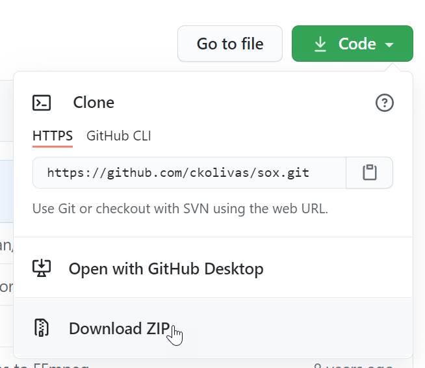This screenshot has width=425, height=368.
Task: Click the terminal icon beside Clone
Action: point(42,103)
